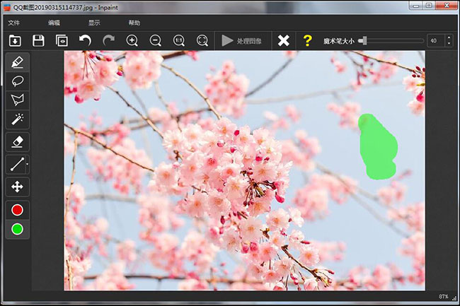Viewport: 460px width, 306px height.
Task: Open the 帮助 menu
Action: coord(134,23)
